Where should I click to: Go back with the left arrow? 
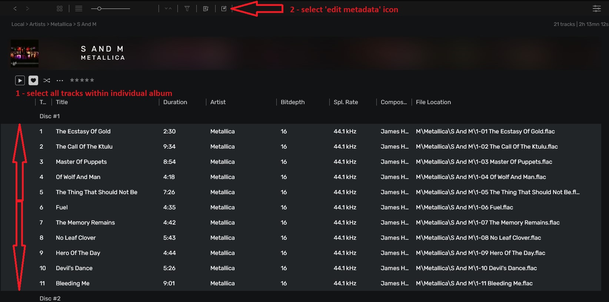(15, 9)
